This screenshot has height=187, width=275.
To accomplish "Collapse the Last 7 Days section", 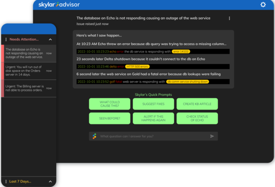I will pyautogui.click(x=50, y=181).
